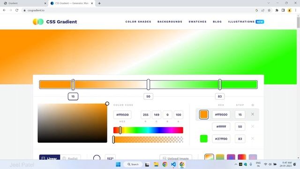Open Task View on the taskbar
The height and width of the screenshot is (169, 300).
(147, 164)
